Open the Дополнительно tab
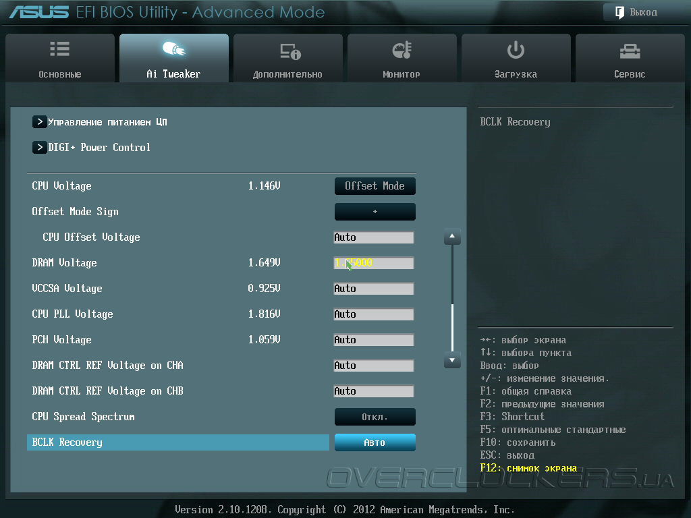Viewport: 691px width, 518px height. point(287,58)
